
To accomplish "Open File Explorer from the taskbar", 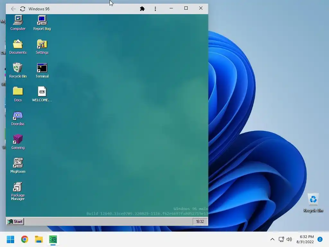I will click(x=39, y=239).
